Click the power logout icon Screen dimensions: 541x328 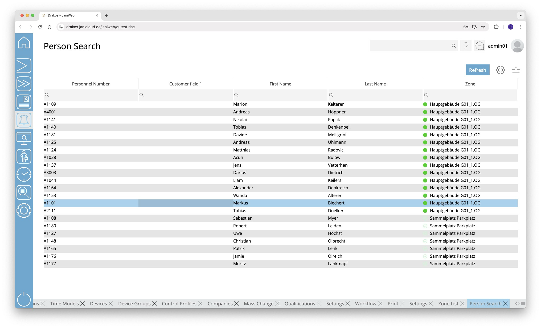click(24, 299)
